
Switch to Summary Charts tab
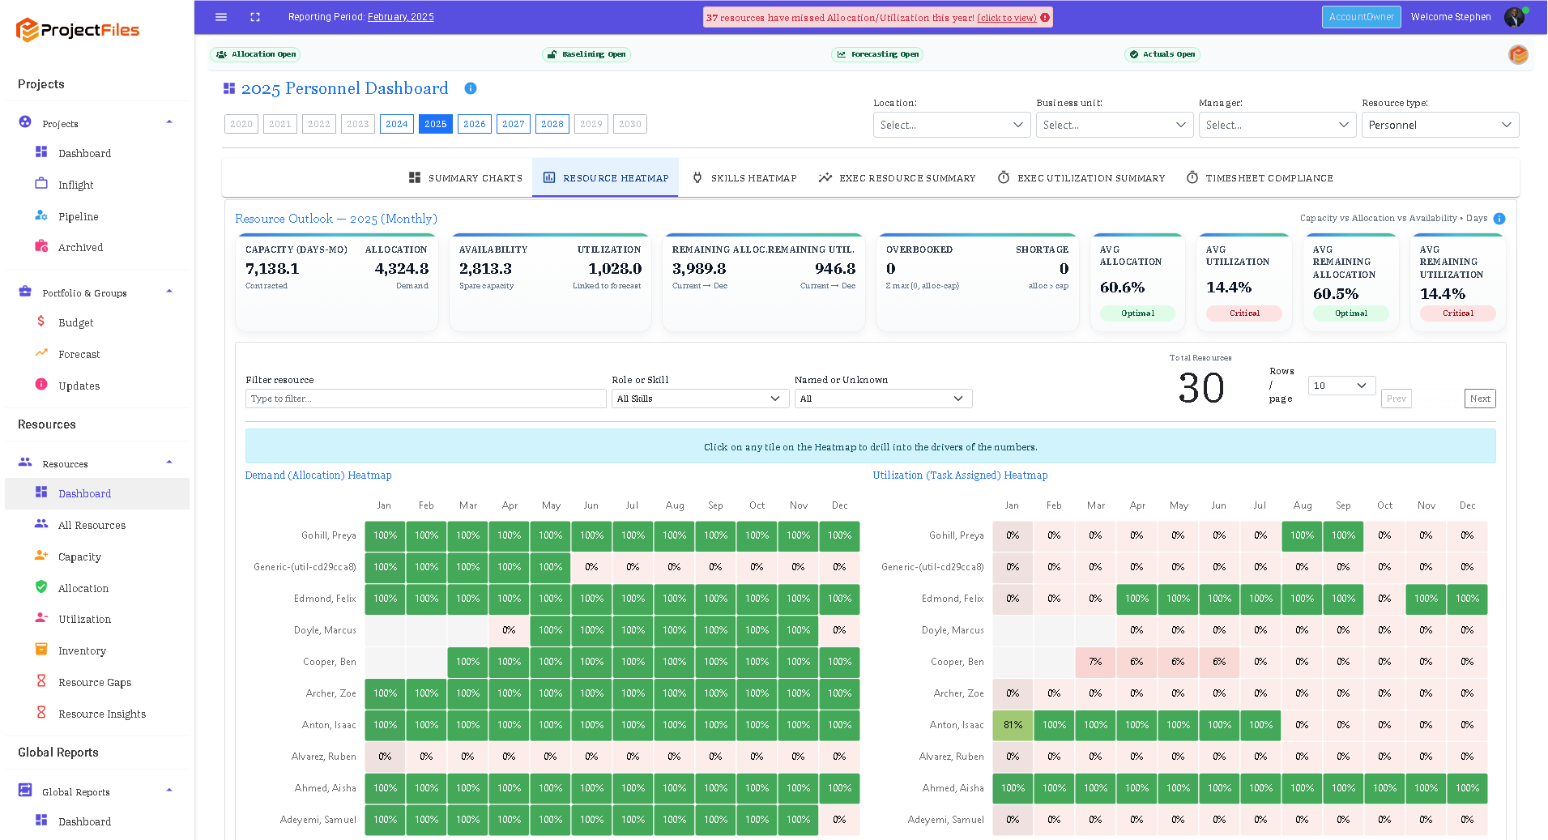click(466, 178)
